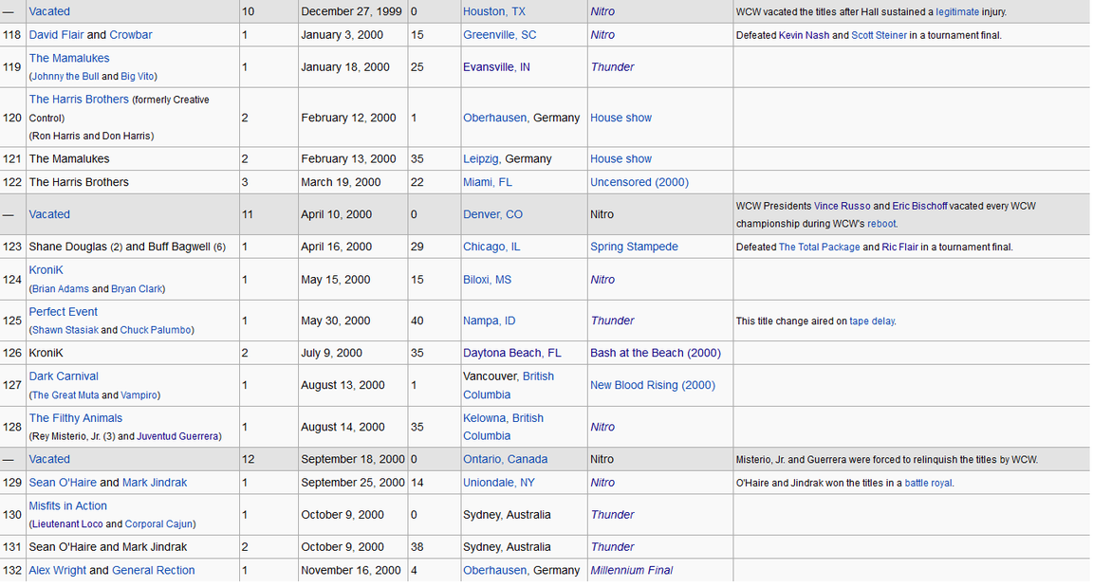The height and width of the screenshot is (587, 1093).
Task: Open the Spring Stampede link
Action: (x=635, y=247)
